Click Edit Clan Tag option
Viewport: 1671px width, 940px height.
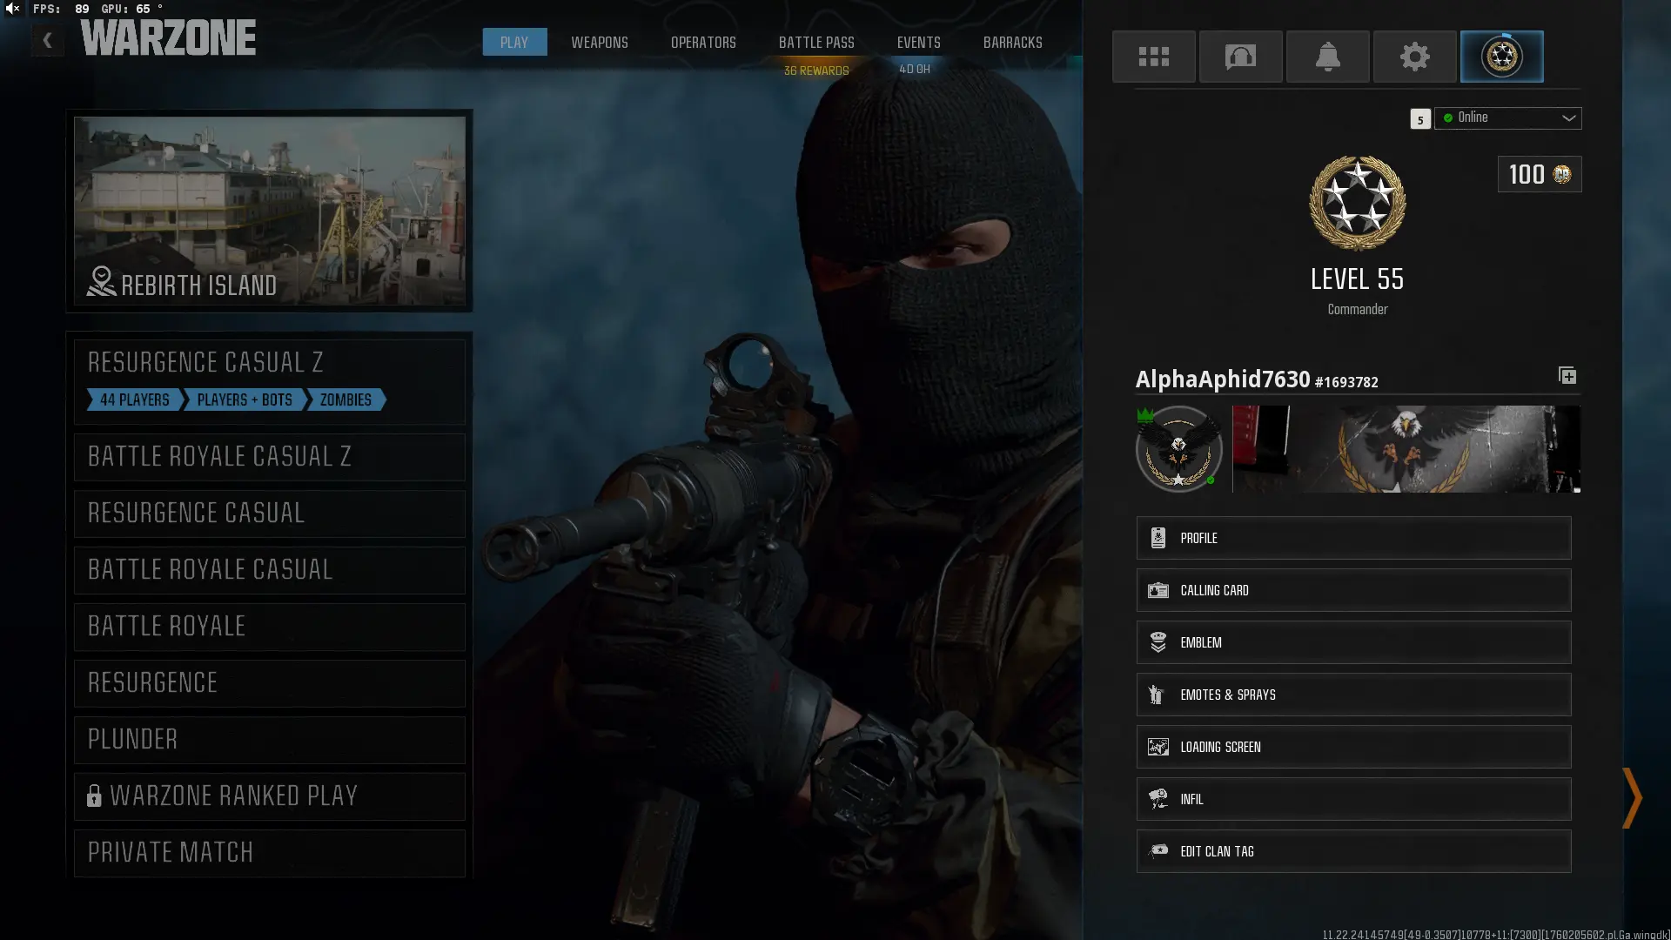click(x=1353, y=851)
